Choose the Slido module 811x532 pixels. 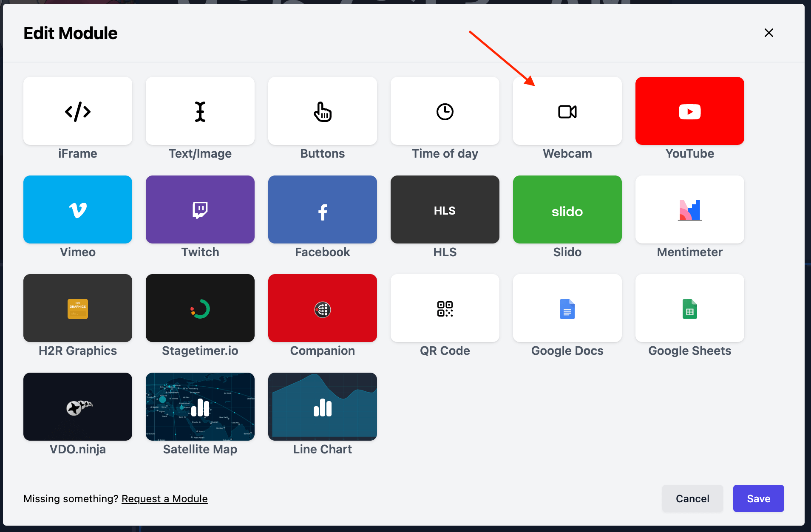[567, 209]
